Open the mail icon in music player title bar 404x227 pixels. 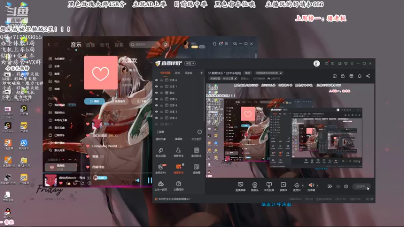(x=221, y=44)
